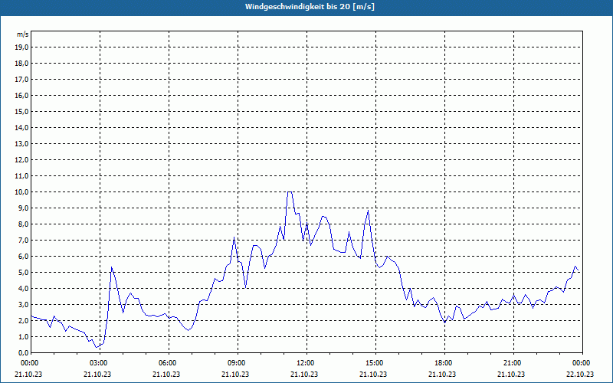Screen dimensions: 613x383
Task: Select the 4,0 y-axis value
Action: [x=23, y=289]
